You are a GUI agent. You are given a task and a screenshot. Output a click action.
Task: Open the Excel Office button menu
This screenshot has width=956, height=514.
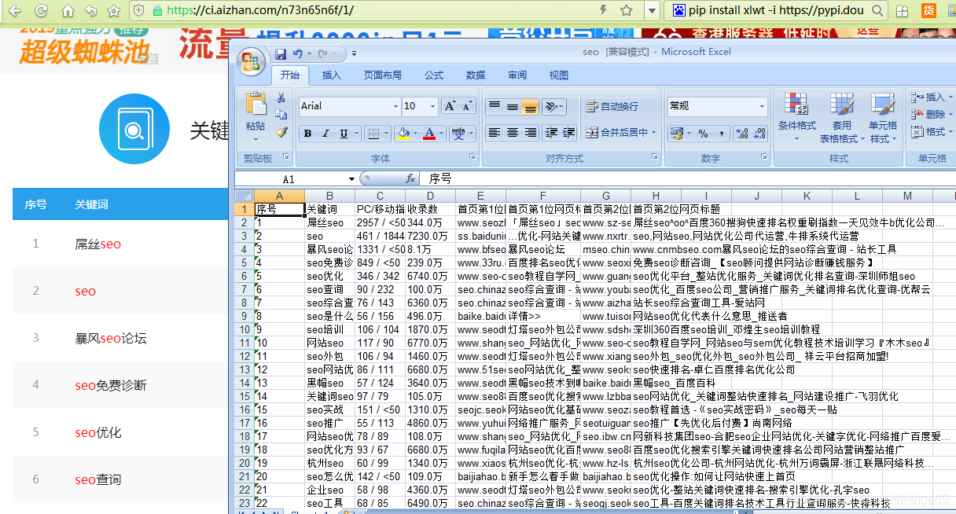(x=252, y=61)
